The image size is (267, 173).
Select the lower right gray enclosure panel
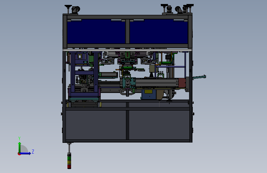pyautogui.click(x=159, y=125)
